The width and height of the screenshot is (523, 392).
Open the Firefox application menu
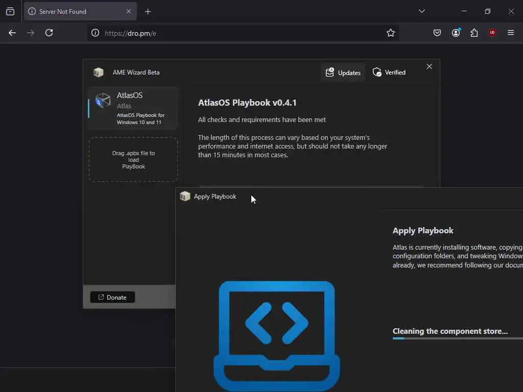click(x=510, y=33)
